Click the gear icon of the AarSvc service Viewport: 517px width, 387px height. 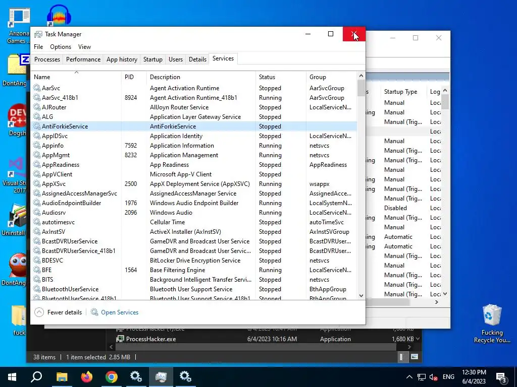click(x=36, y=88)
